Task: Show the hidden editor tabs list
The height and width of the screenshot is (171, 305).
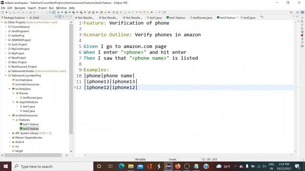Action: [262, 17]
